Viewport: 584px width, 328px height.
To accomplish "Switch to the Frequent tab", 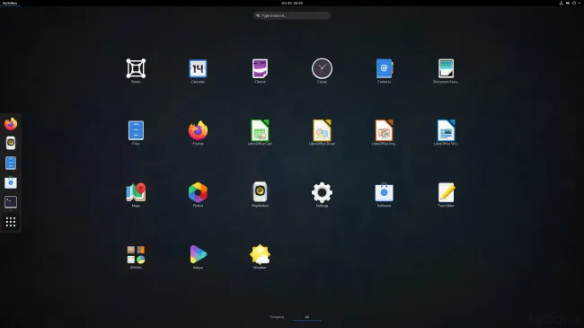I will [277, 317].
